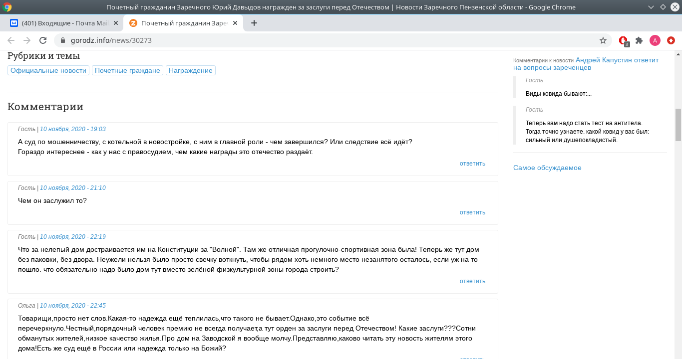This screenshot has height=359, width=682.
Task: Bookmark this page with star icon
Action: pyautogui.click(x=603, y=40)
